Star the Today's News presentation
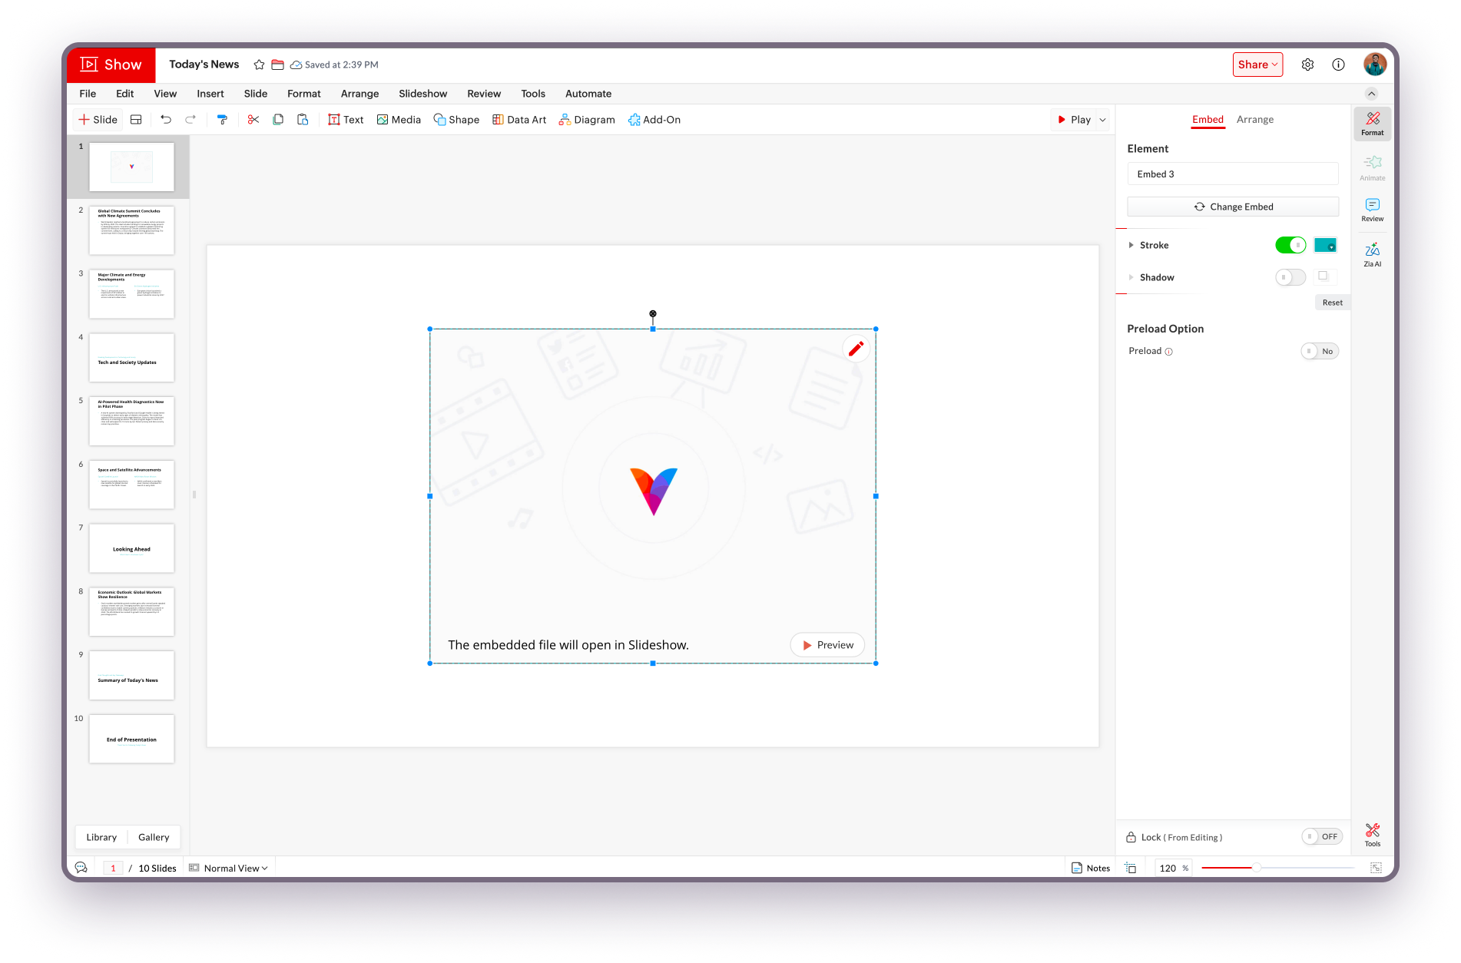The image size is (1461, 963). tap(260, 65)
